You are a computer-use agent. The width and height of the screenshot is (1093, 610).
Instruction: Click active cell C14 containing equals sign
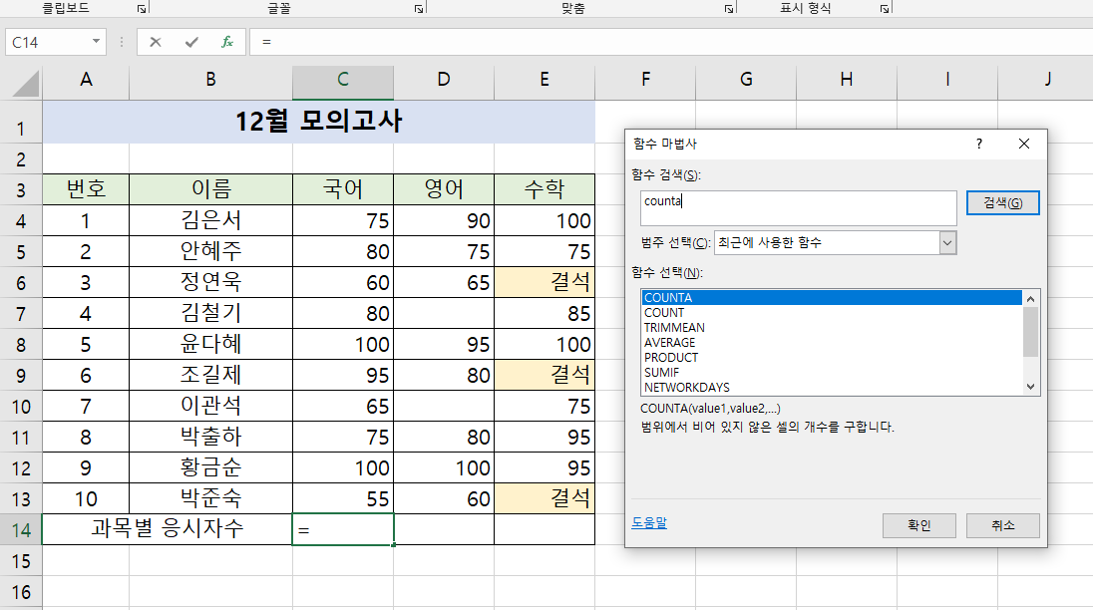(x=343, y=529)
